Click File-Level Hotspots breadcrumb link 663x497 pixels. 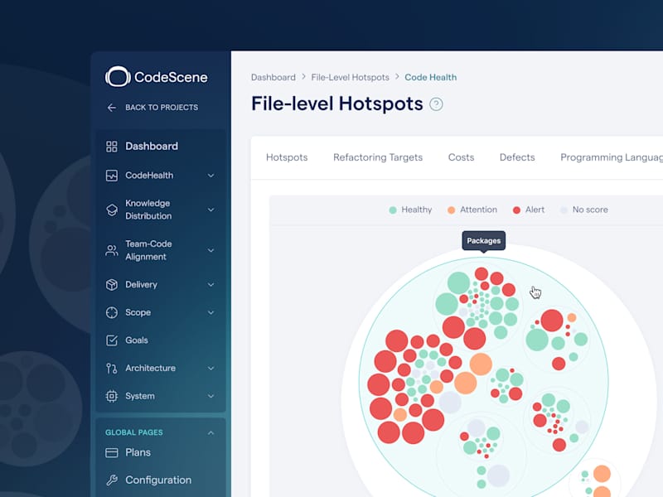coord(350,77)
